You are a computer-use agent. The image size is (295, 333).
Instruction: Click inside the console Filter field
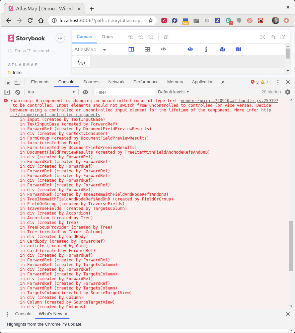coord(125,92)
